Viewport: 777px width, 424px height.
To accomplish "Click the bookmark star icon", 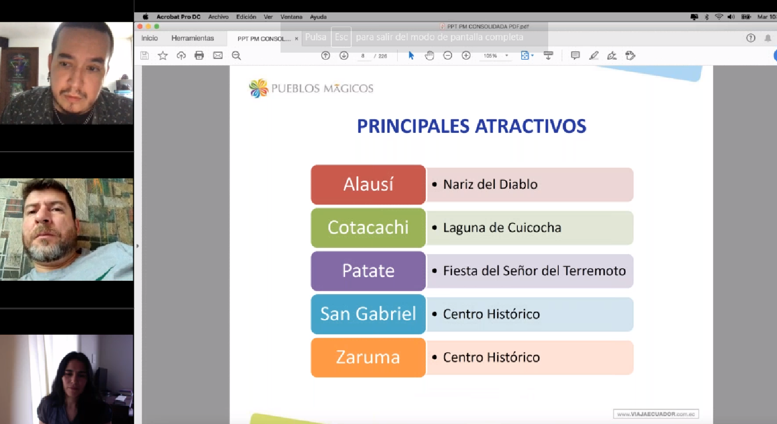I will pyautogui.click(x=163, y=55).
